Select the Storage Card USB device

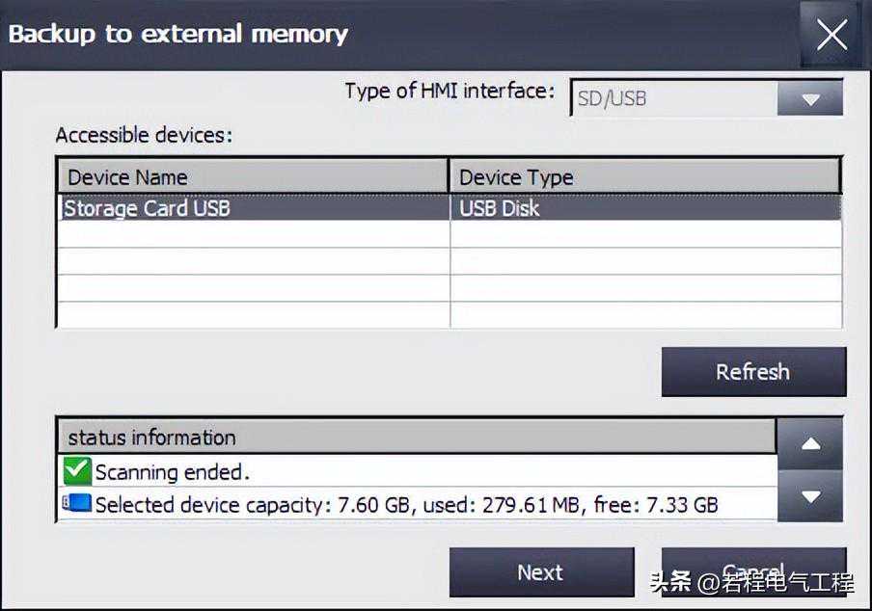click(148, 208)
